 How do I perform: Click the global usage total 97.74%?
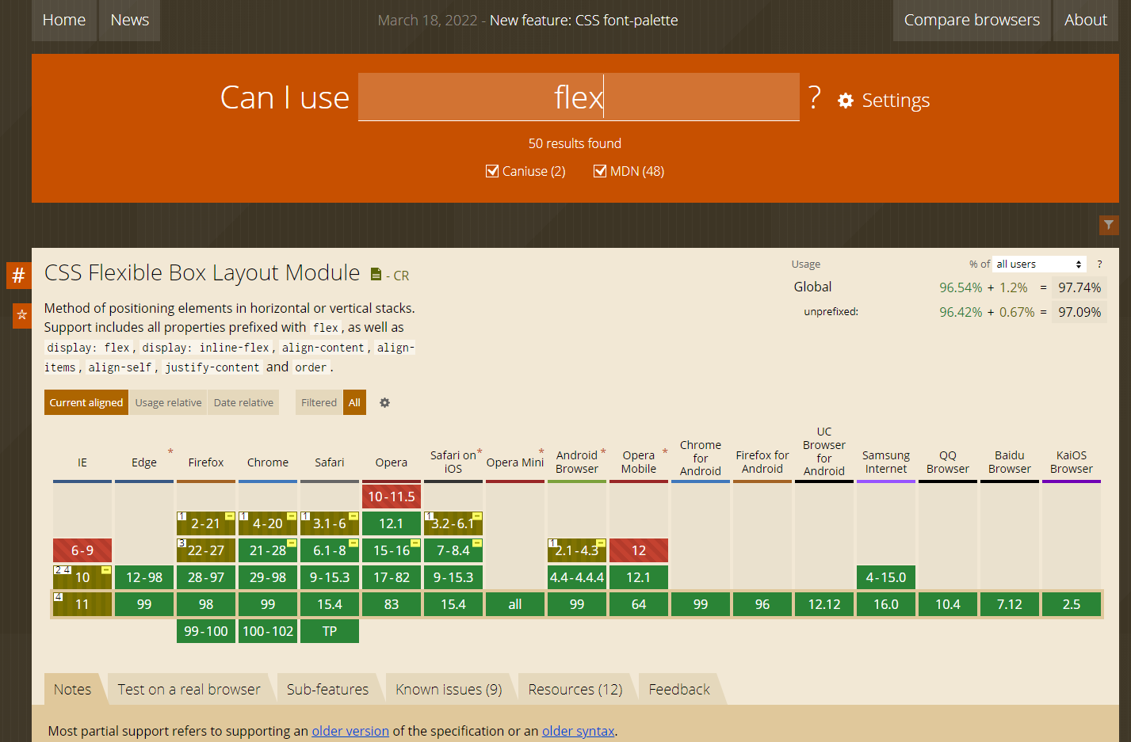click(x=1079, y=287)
